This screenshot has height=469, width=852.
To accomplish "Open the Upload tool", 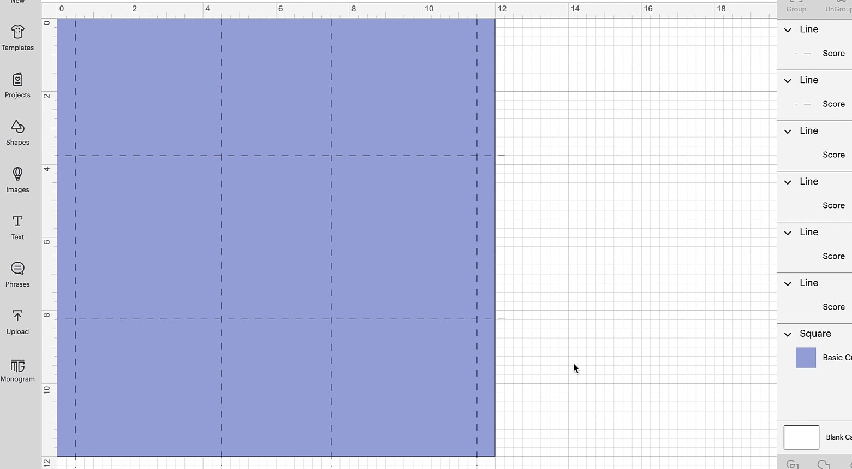I will click(x=17, y=322).
